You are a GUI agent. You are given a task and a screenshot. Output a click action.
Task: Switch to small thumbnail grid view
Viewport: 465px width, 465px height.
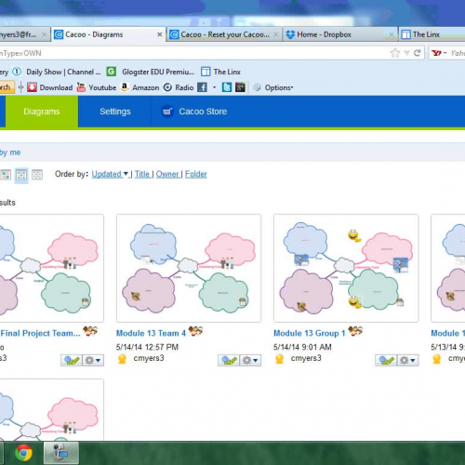[21, 175]
